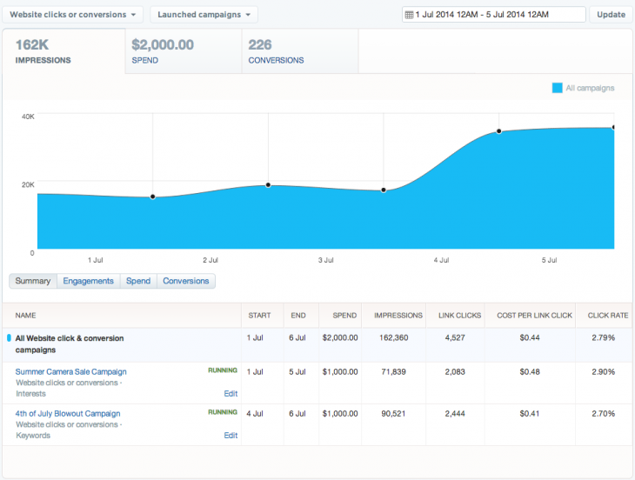Edit the 4th of July Blowout Campaign
The height and width of the screenshot is (480, 635).
pos(230,435)
